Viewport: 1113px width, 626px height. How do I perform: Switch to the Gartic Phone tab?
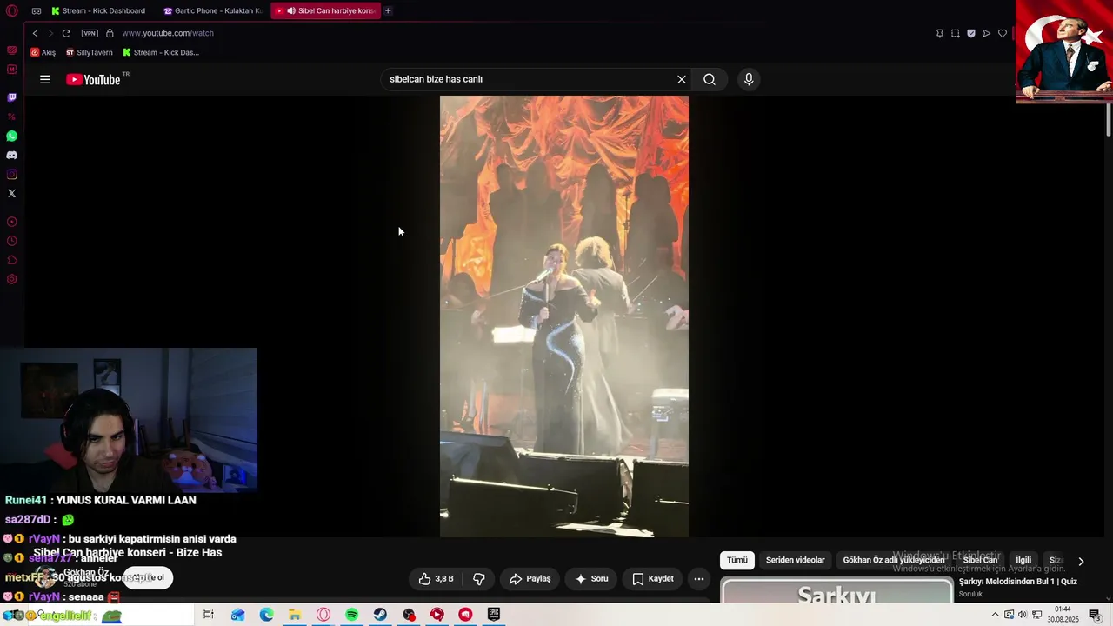click(213, 10)
